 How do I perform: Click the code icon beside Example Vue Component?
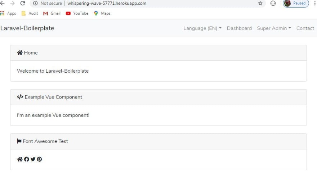coord(20,97)
